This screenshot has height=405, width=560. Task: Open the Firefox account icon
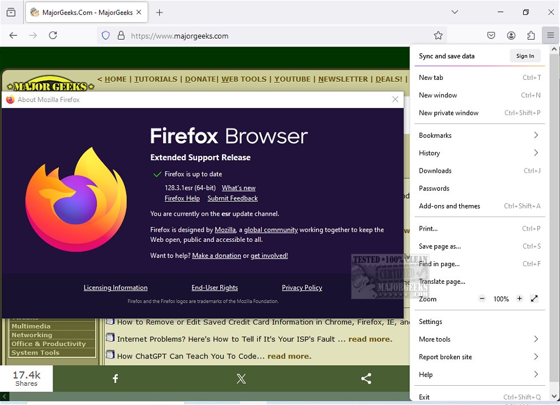(x=511, y=35)
